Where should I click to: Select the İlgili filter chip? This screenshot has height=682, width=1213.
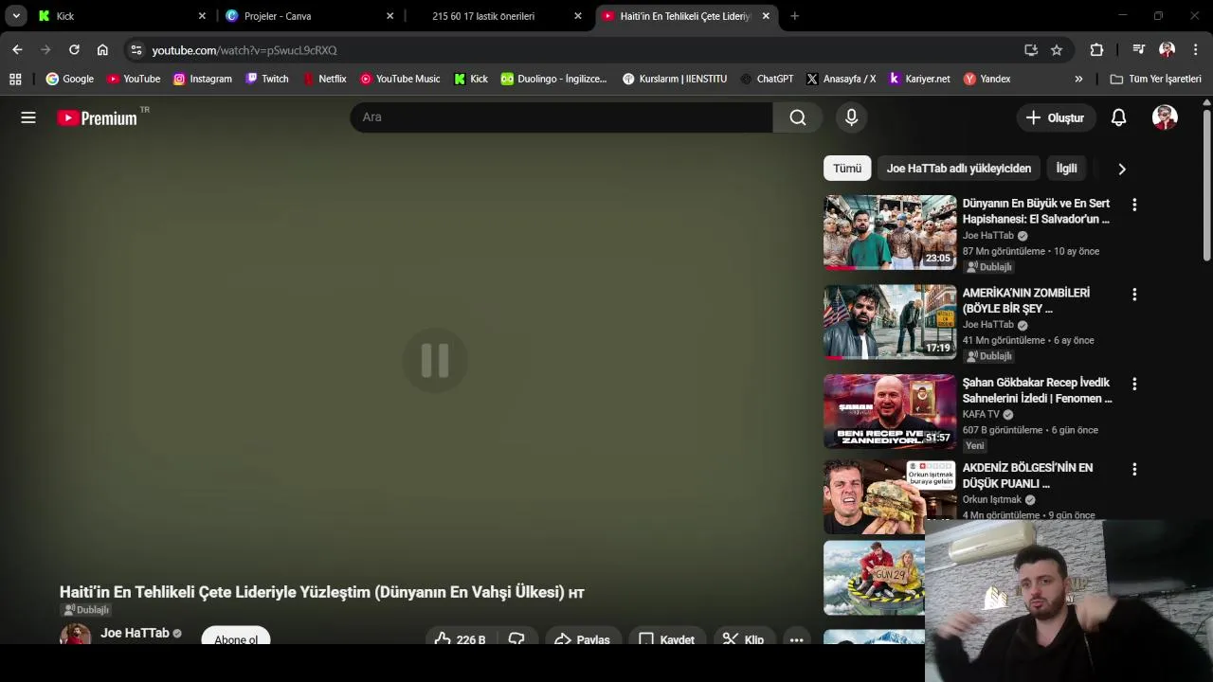(1066, 169)
